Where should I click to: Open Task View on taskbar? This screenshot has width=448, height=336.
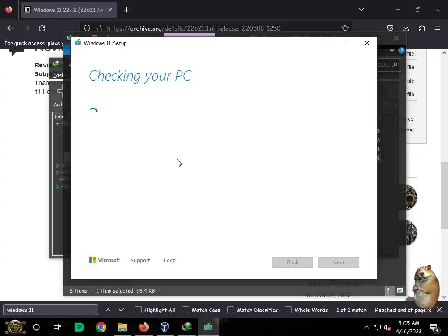click(x=57, y=327)
